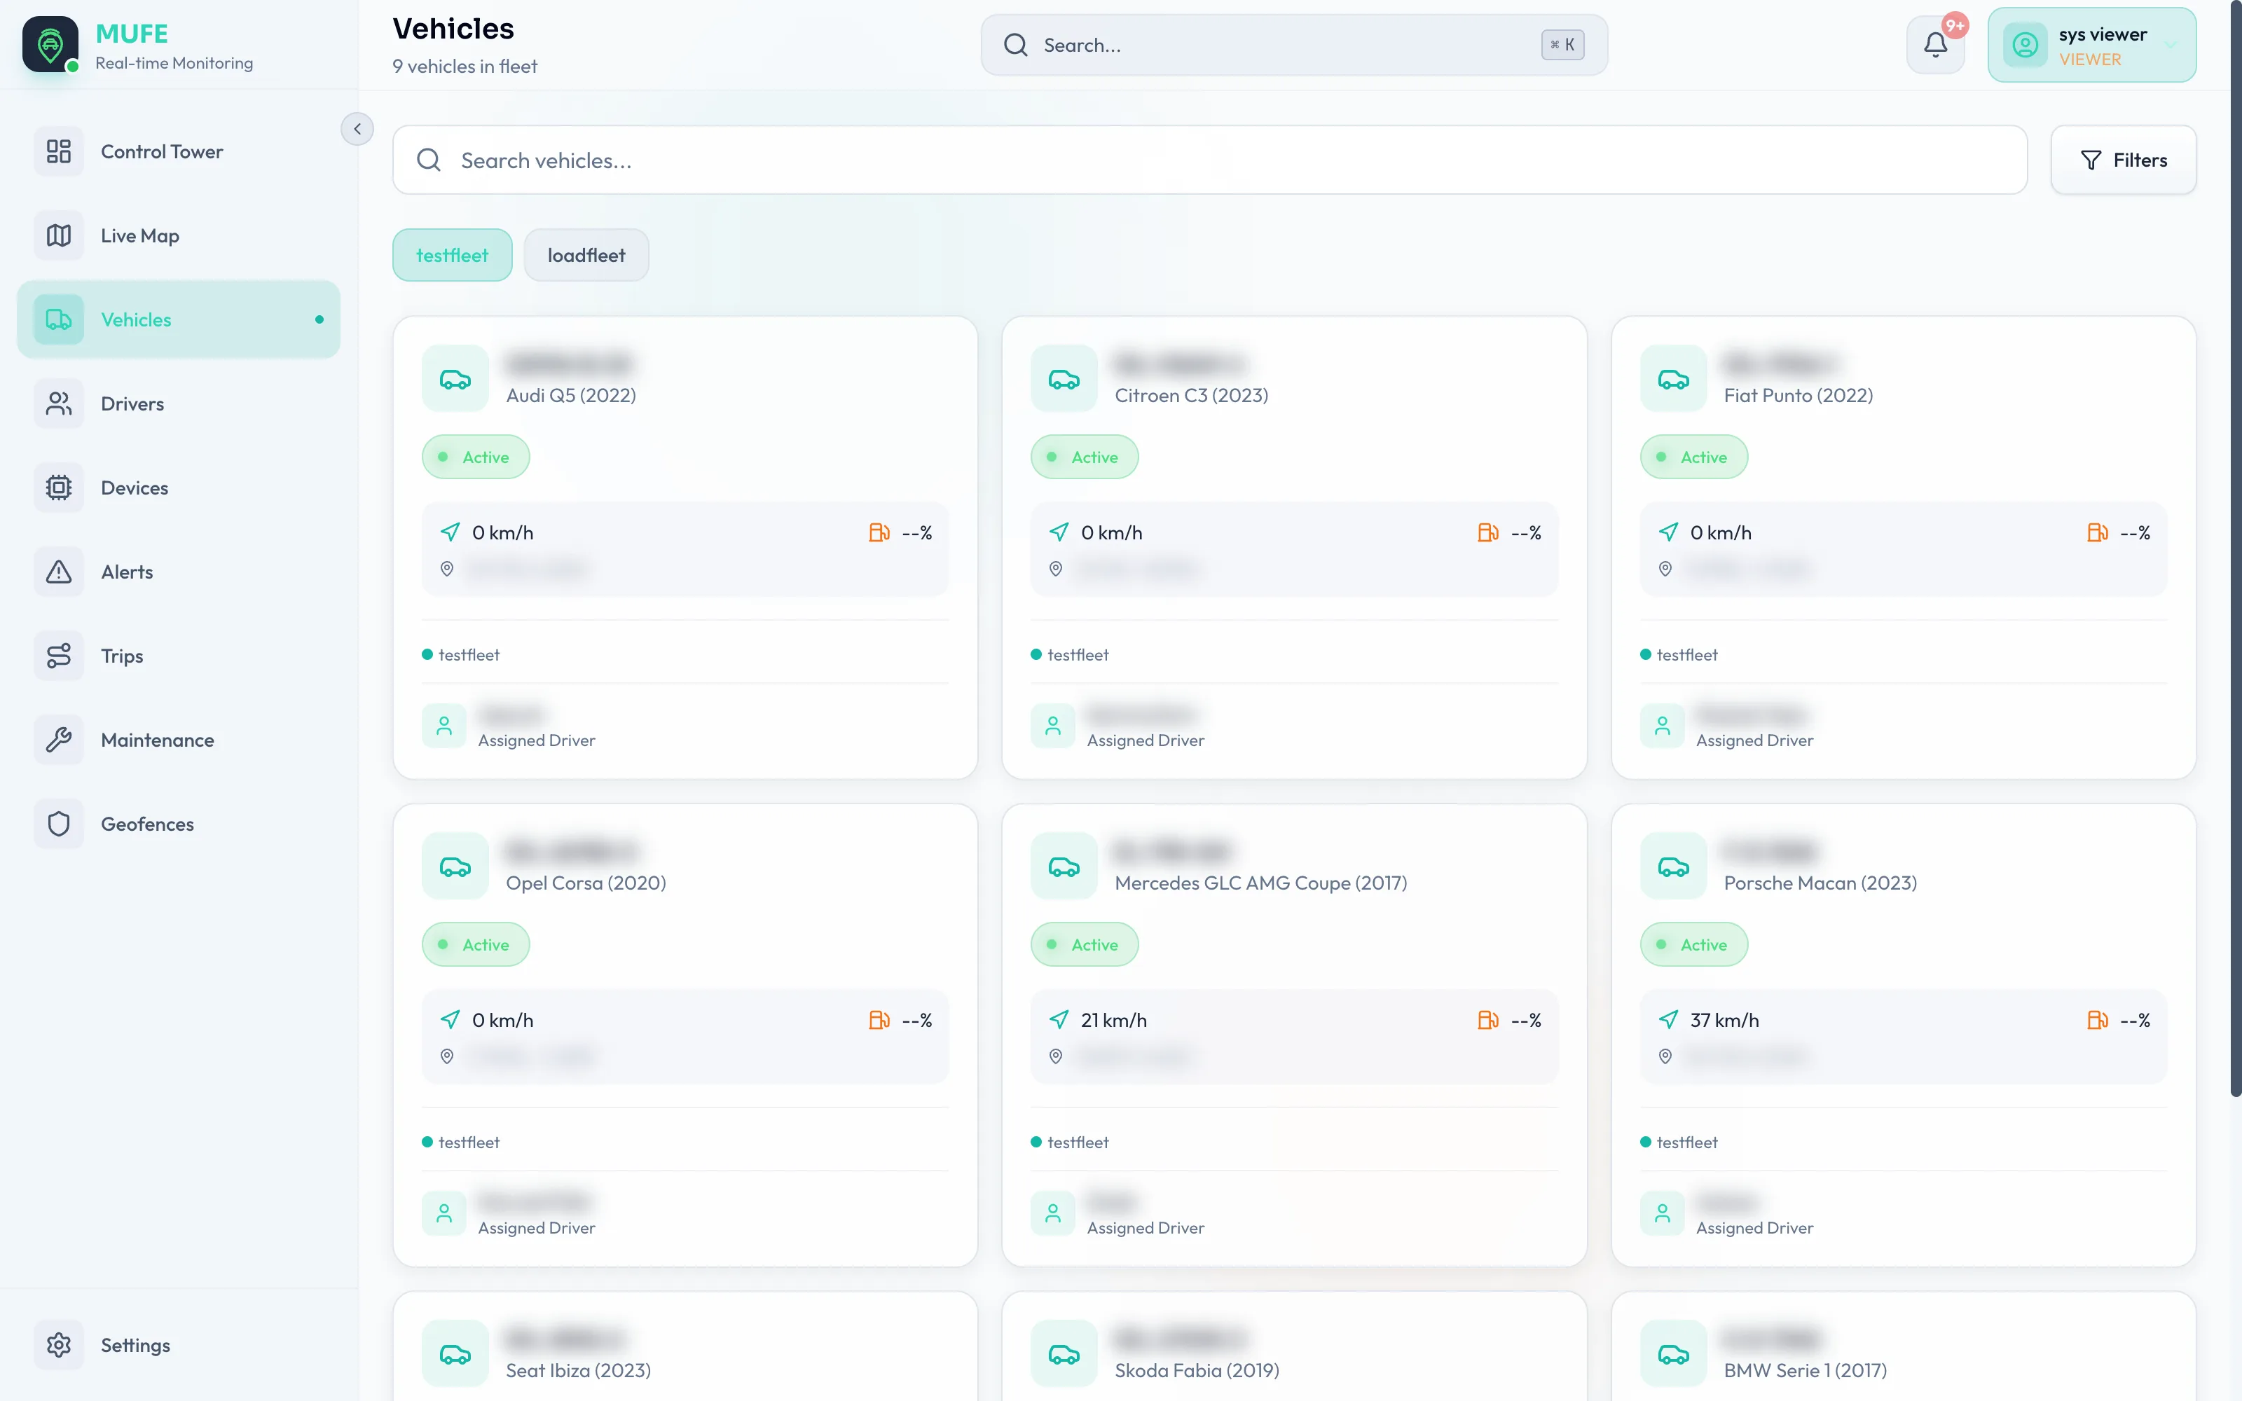This screenshot has height=1401, width=2242.
Task: Open the Devices section
Action: pos(178,488)
